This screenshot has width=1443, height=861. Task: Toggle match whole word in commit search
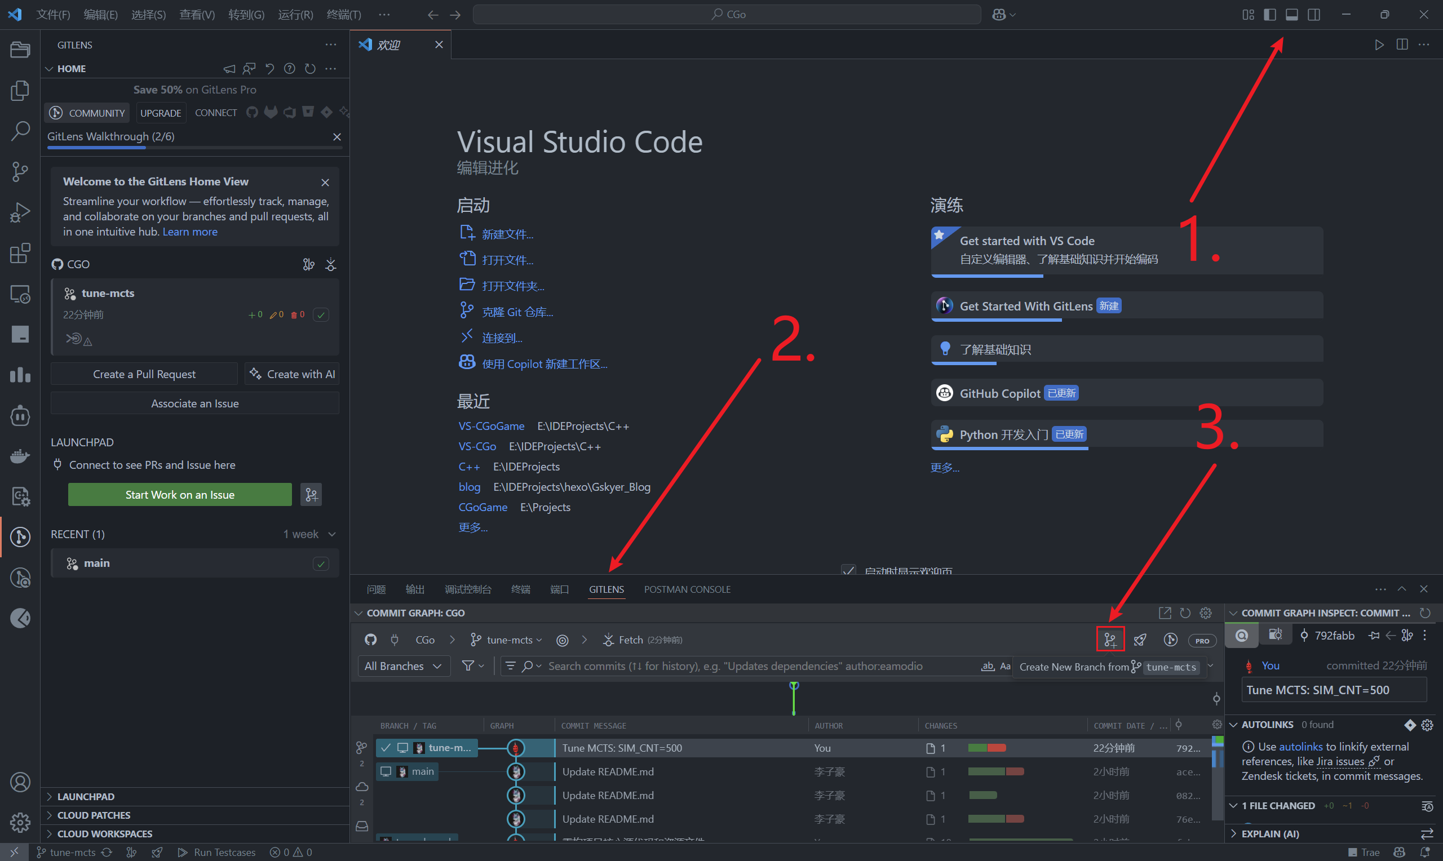[987, 666]
